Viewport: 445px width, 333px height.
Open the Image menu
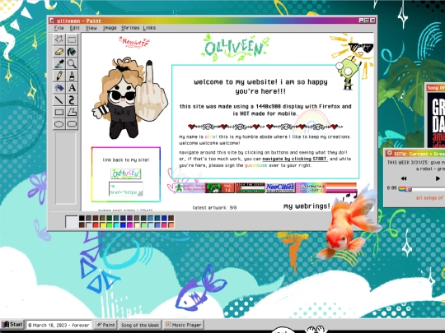(110, 28)
